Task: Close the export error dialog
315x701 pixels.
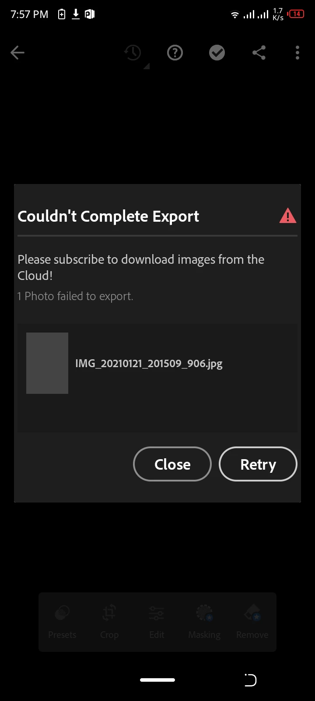Action: point(172,464)
